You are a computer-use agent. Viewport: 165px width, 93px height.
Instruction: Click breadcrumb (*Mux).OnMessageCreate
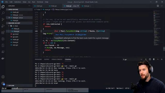coord(64,10)
